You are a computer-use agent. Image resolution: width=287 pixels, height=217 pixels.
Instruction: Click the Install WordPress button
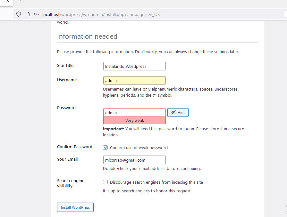tap(75, 207)
